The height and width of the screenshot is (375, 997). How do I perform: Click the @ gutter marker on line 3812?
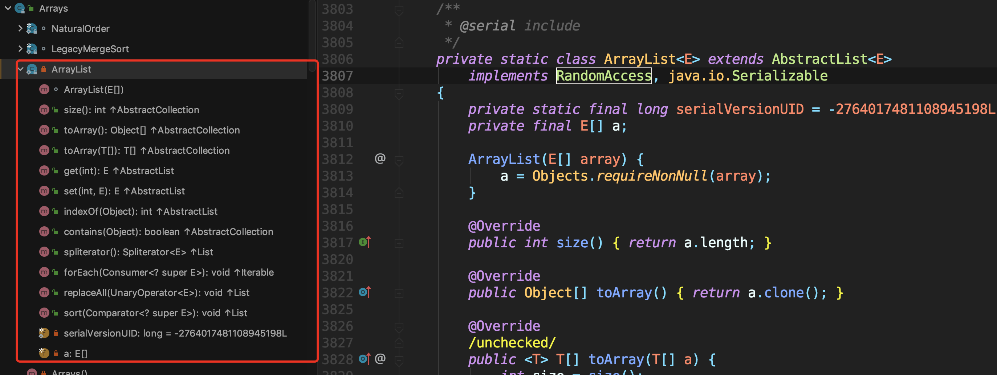click(380, 158)
